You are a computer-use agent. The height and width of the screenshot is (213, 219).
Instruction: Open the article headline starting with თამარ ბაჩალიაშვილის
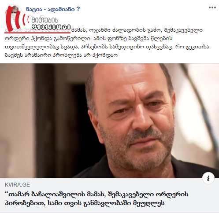coord(97,199)
